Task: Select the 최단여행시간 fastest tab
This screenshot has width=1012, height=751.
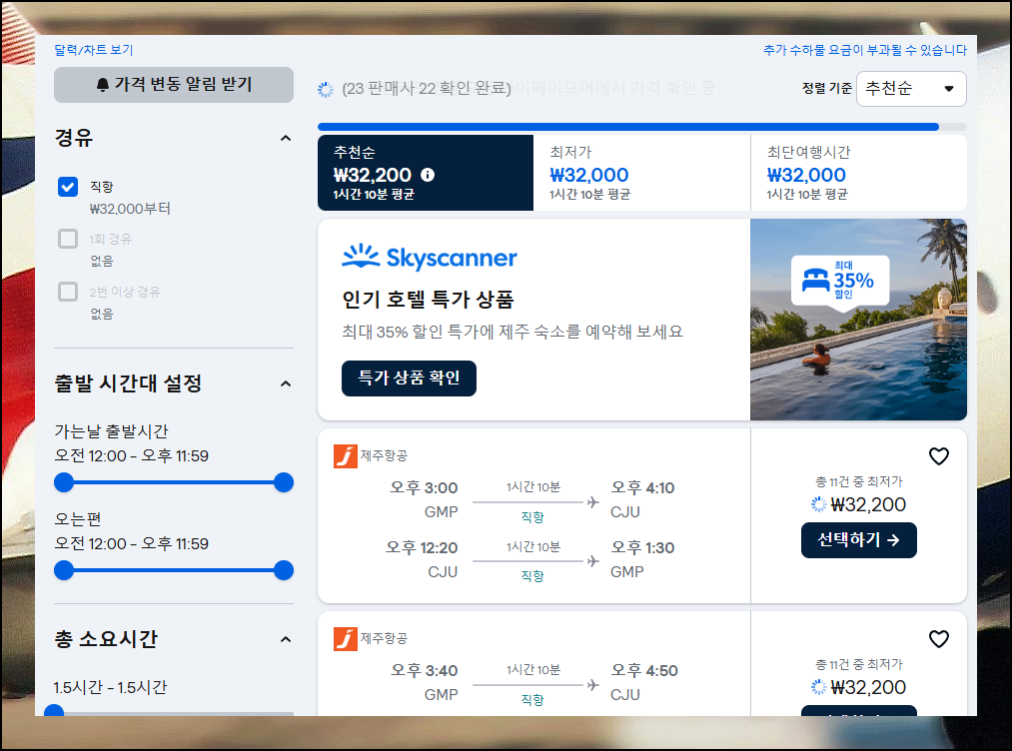Action: (x=858, y=172)
